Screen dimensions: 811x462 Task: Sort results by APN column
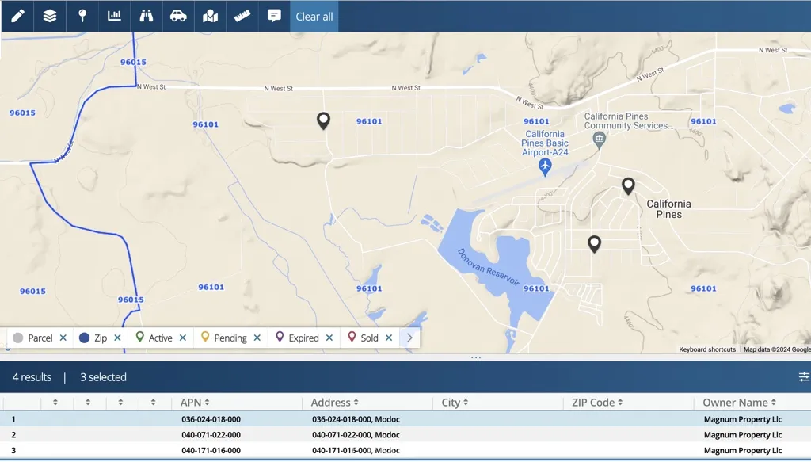pos(195,403)
